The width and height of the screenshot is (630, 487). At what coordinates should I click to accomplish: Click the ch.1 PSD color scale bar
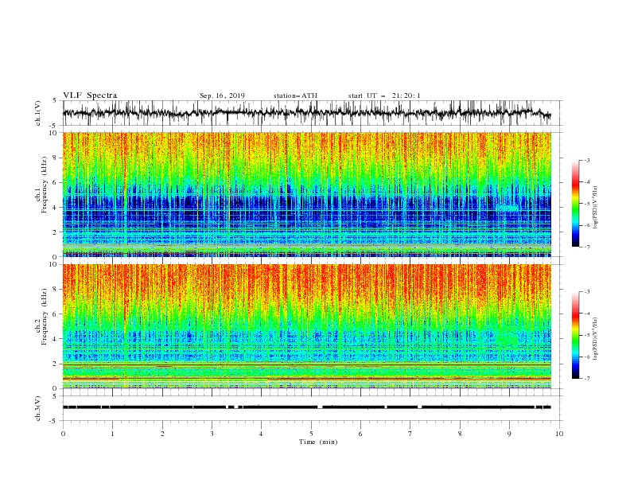[x=576, y=204]
